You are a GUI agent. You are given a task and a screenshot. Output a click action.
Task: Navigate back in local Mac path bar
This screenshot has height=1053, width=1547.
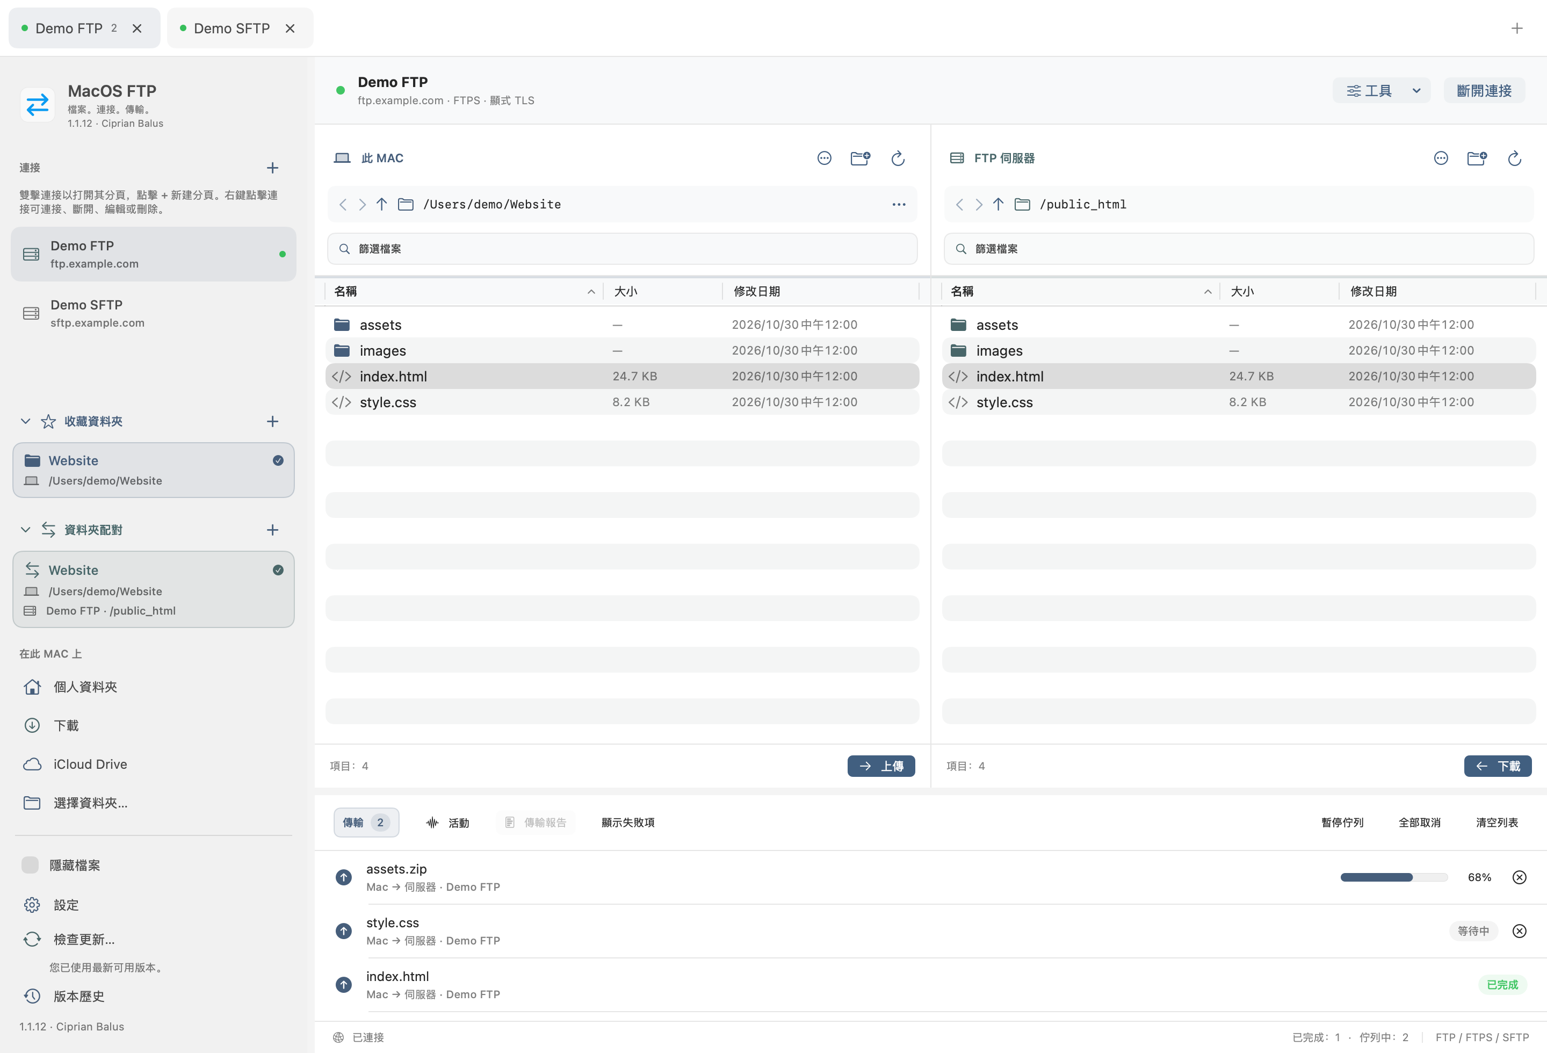pos(343,204)
